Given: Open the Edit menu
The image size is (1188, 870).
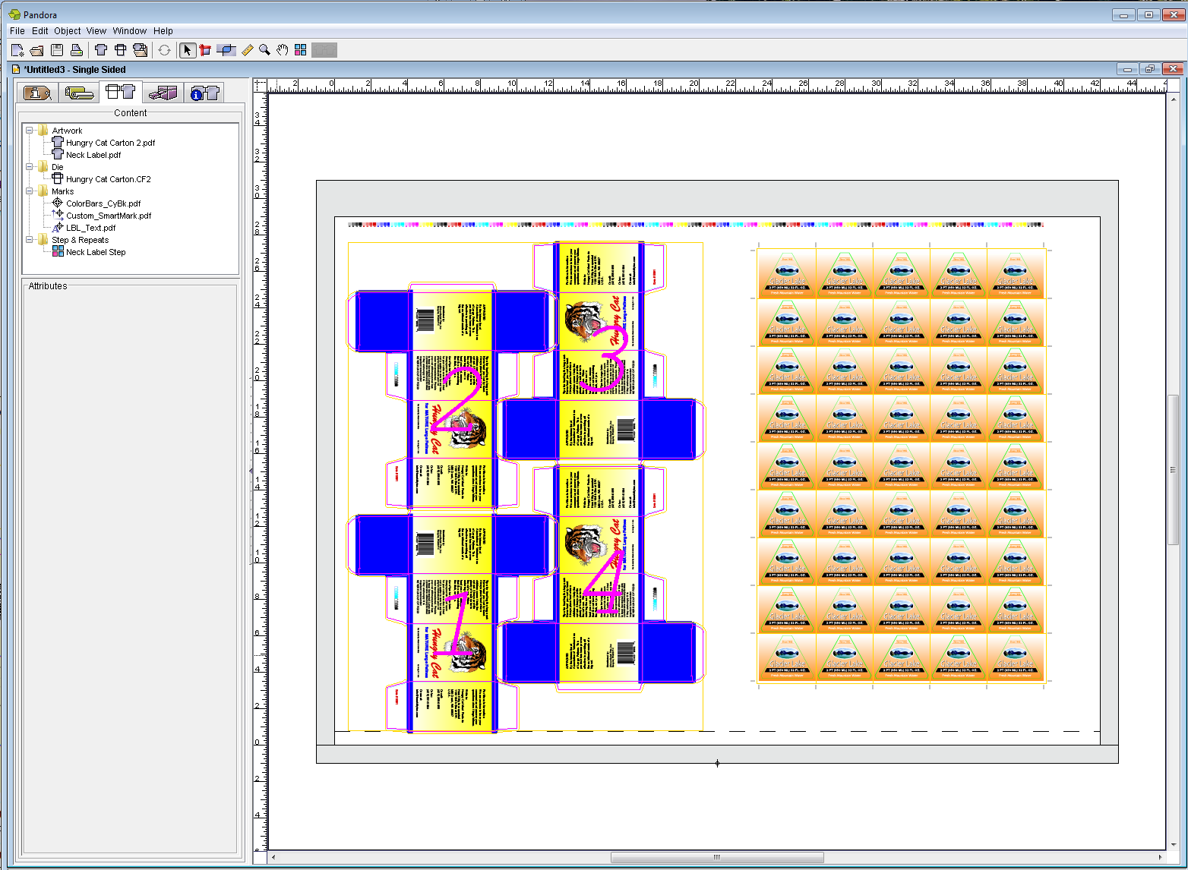Looking at the screenshot, I should coord(40,31).
